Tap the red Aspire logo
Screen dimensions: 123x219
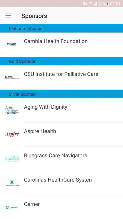12,134
